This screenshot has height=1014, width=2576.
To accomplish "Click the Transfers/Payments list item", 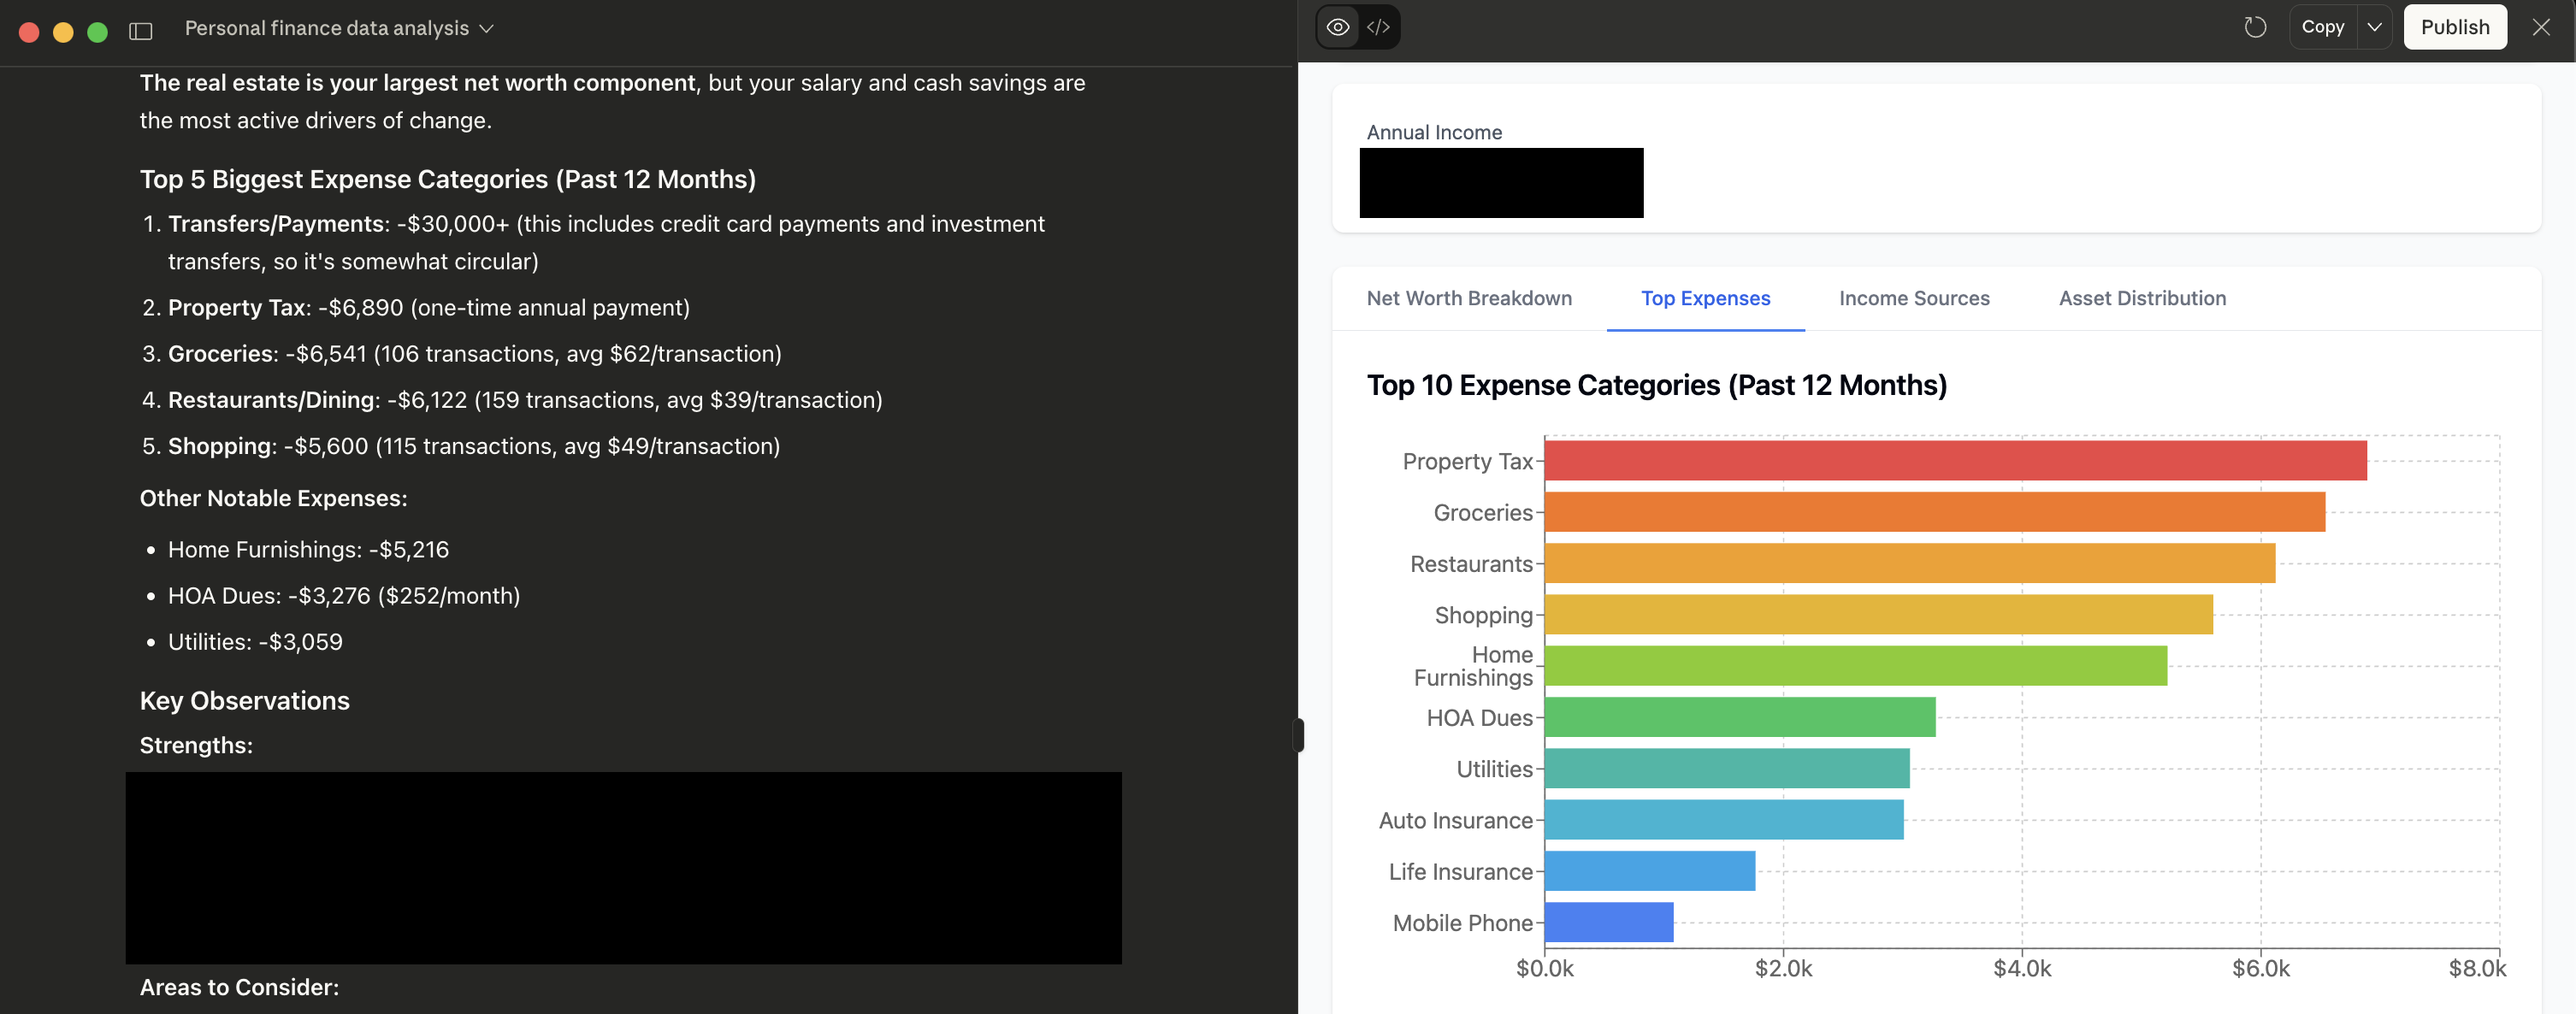I will click(x=606, y=242).
